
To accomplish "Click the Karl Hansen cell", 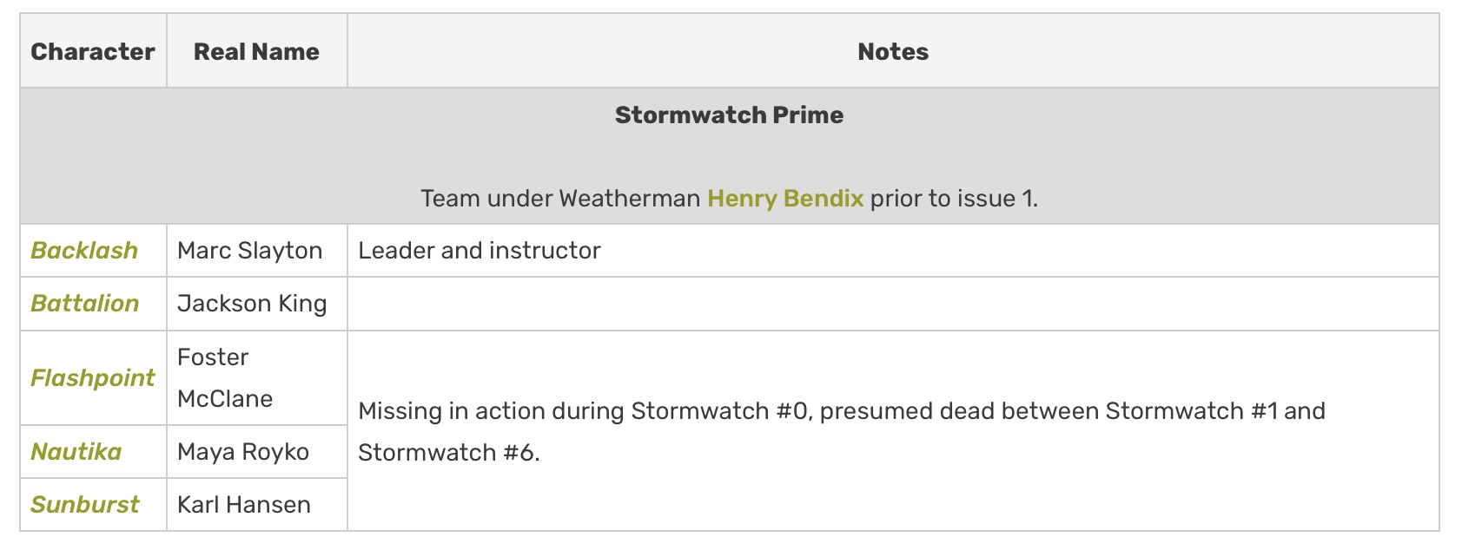I will point(244,505).
